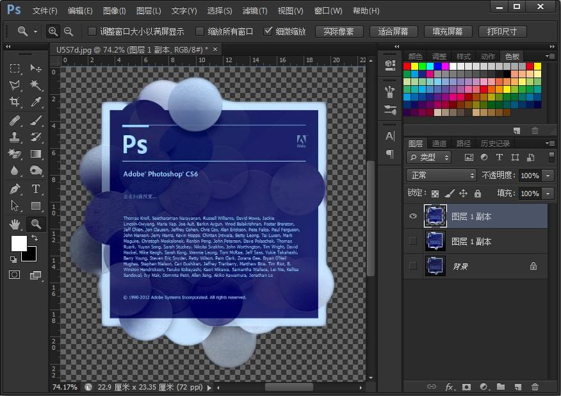
Task: Click the 适合屏幕 button
Action: pyautogui.click(x=394, y=31)
